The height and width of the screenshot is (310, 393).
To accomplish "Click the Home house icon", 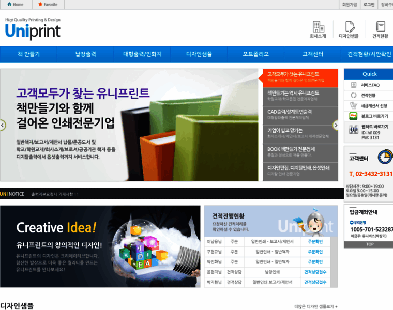I will (9, 4).
